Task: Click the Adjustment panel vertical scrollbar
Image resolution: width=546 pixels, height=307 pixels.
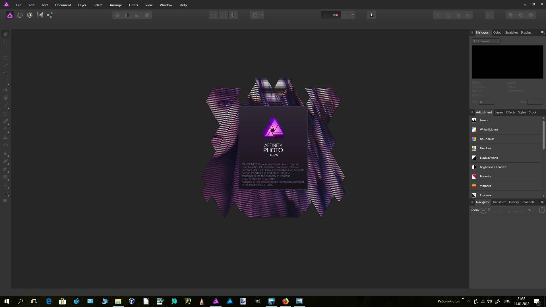Action: tap(543, 135)
